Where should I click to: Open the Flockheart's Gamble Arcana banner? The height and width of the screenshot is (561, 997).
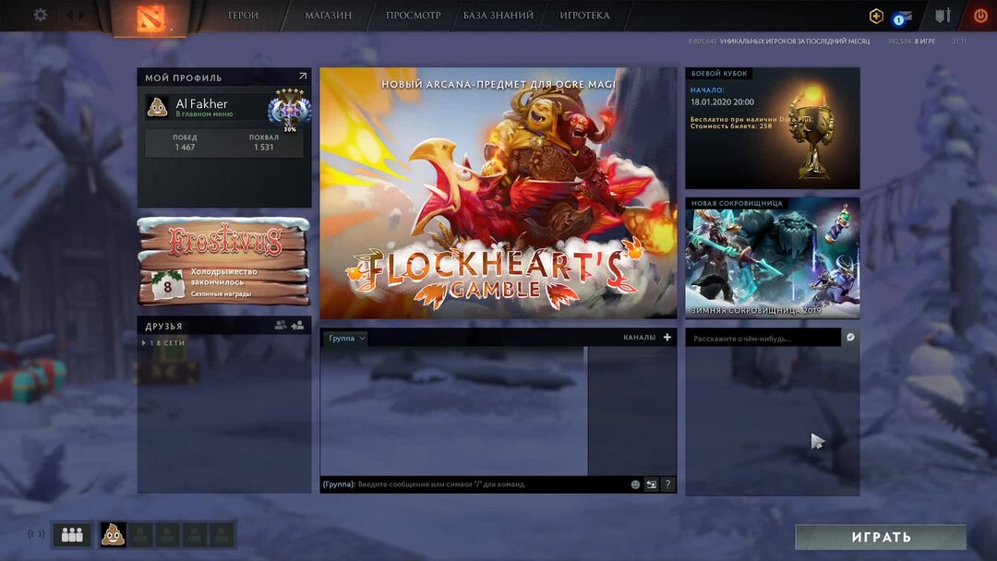click(x=498, y=193)
